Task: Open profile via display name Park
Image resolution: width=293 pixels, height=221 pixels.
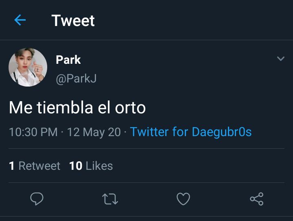Action: 68,60
